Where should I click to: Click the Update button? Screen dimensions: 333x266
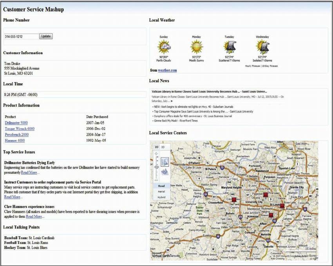pos(46,36)
